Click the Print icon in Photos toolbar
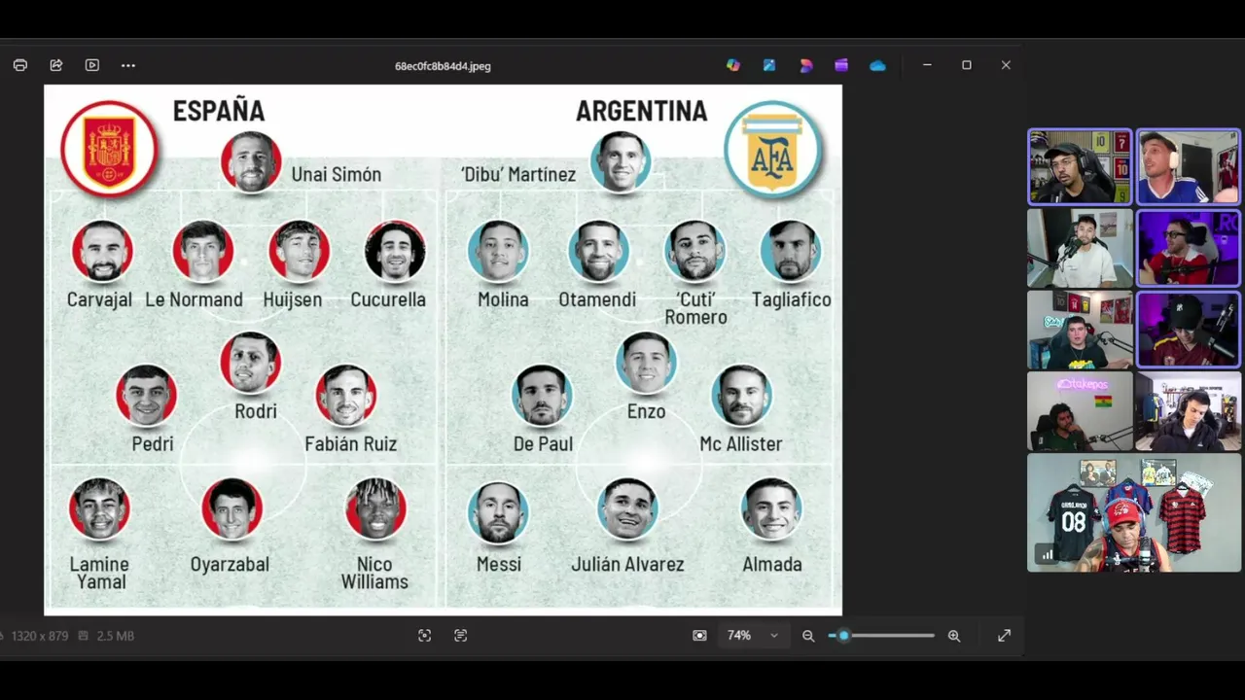This screenshot has height=700, width=1245. pos(20,65)
